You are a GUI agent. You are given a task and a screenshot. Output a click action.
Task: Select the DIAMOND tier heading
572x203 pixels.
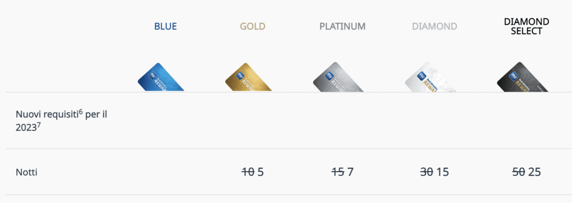[x=434, y=26]
